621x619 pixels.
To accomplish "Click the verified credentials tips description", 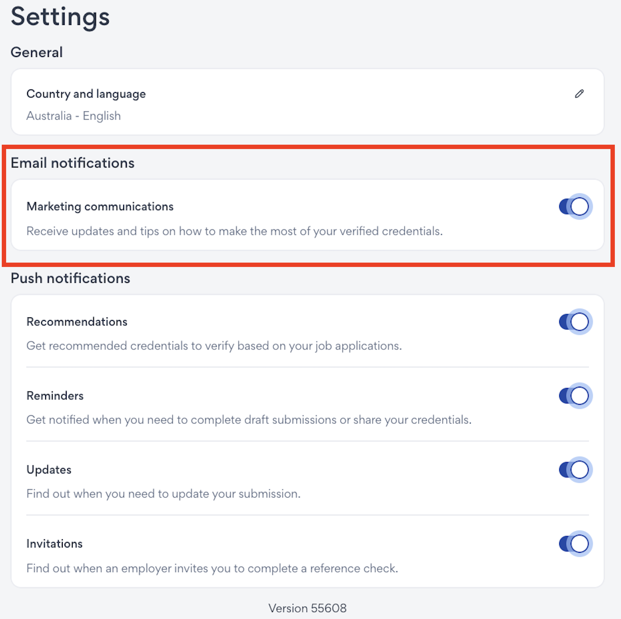I will coord(235,231).
